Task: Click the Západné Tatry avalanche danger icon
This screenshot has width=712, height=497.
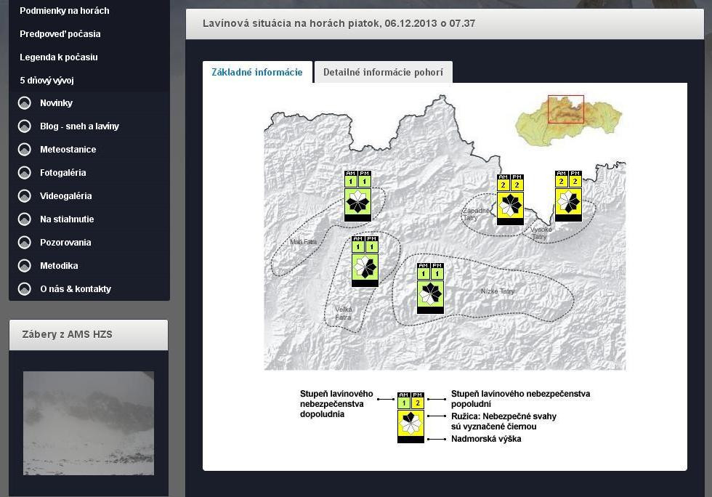Action: click(x=510, y=200)
